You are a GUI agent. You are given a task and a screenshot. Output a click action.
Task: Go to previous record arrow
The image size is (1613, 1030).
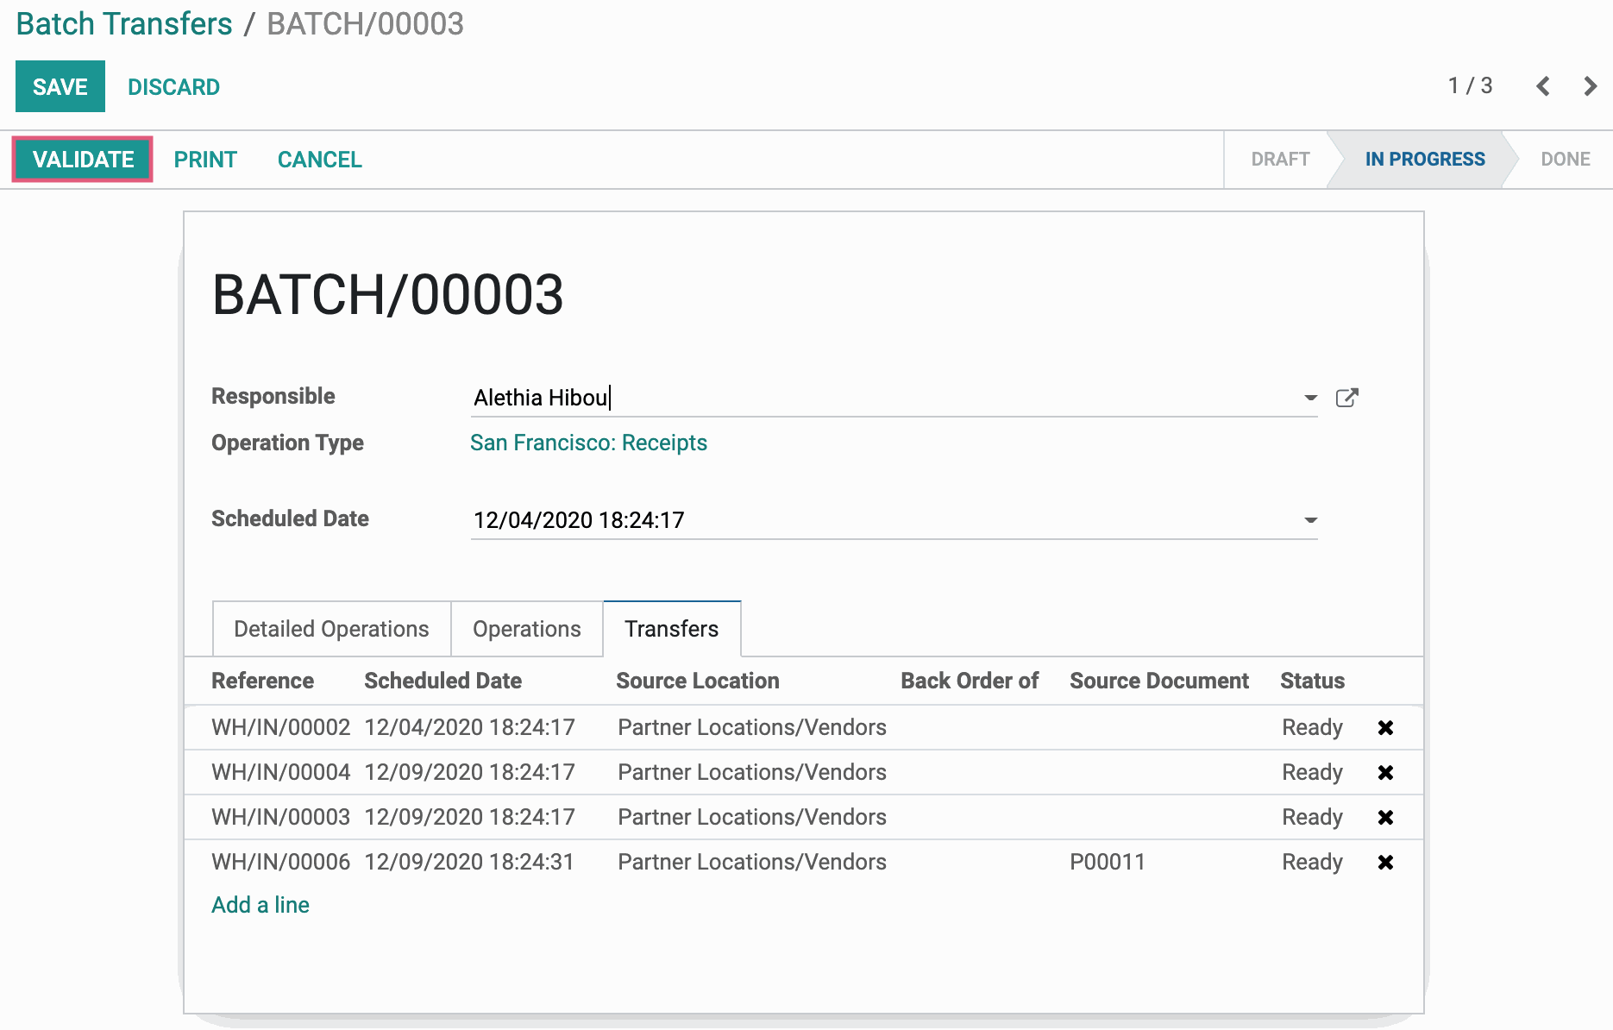coord(1543,86)
